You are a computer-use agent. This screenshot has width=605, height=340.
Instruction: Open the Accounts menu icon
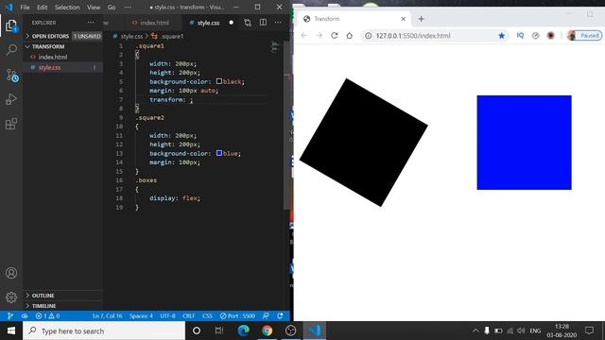pos(11,273)
